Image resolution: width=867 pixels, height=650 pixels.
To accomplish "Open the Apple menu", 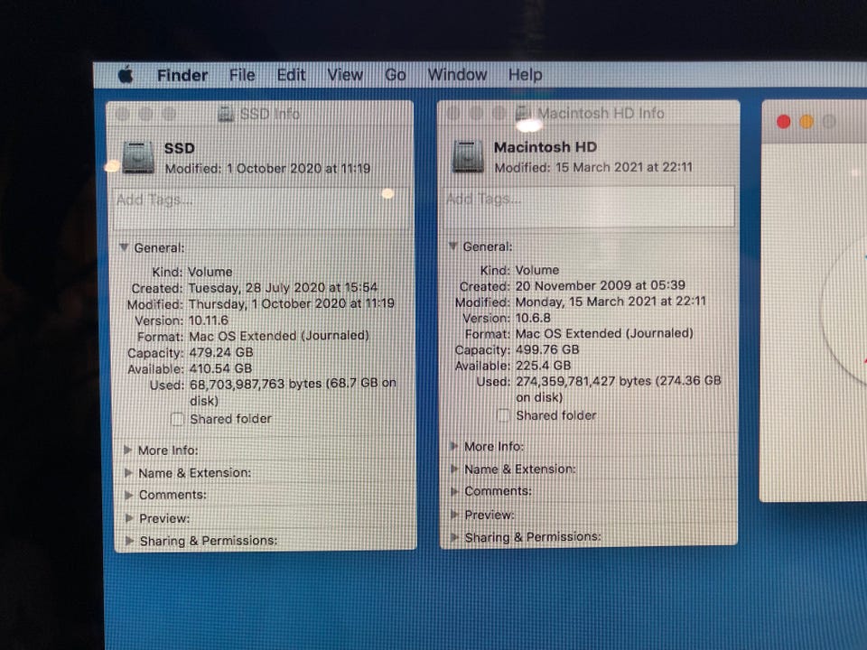I will [x=126, y=75].
